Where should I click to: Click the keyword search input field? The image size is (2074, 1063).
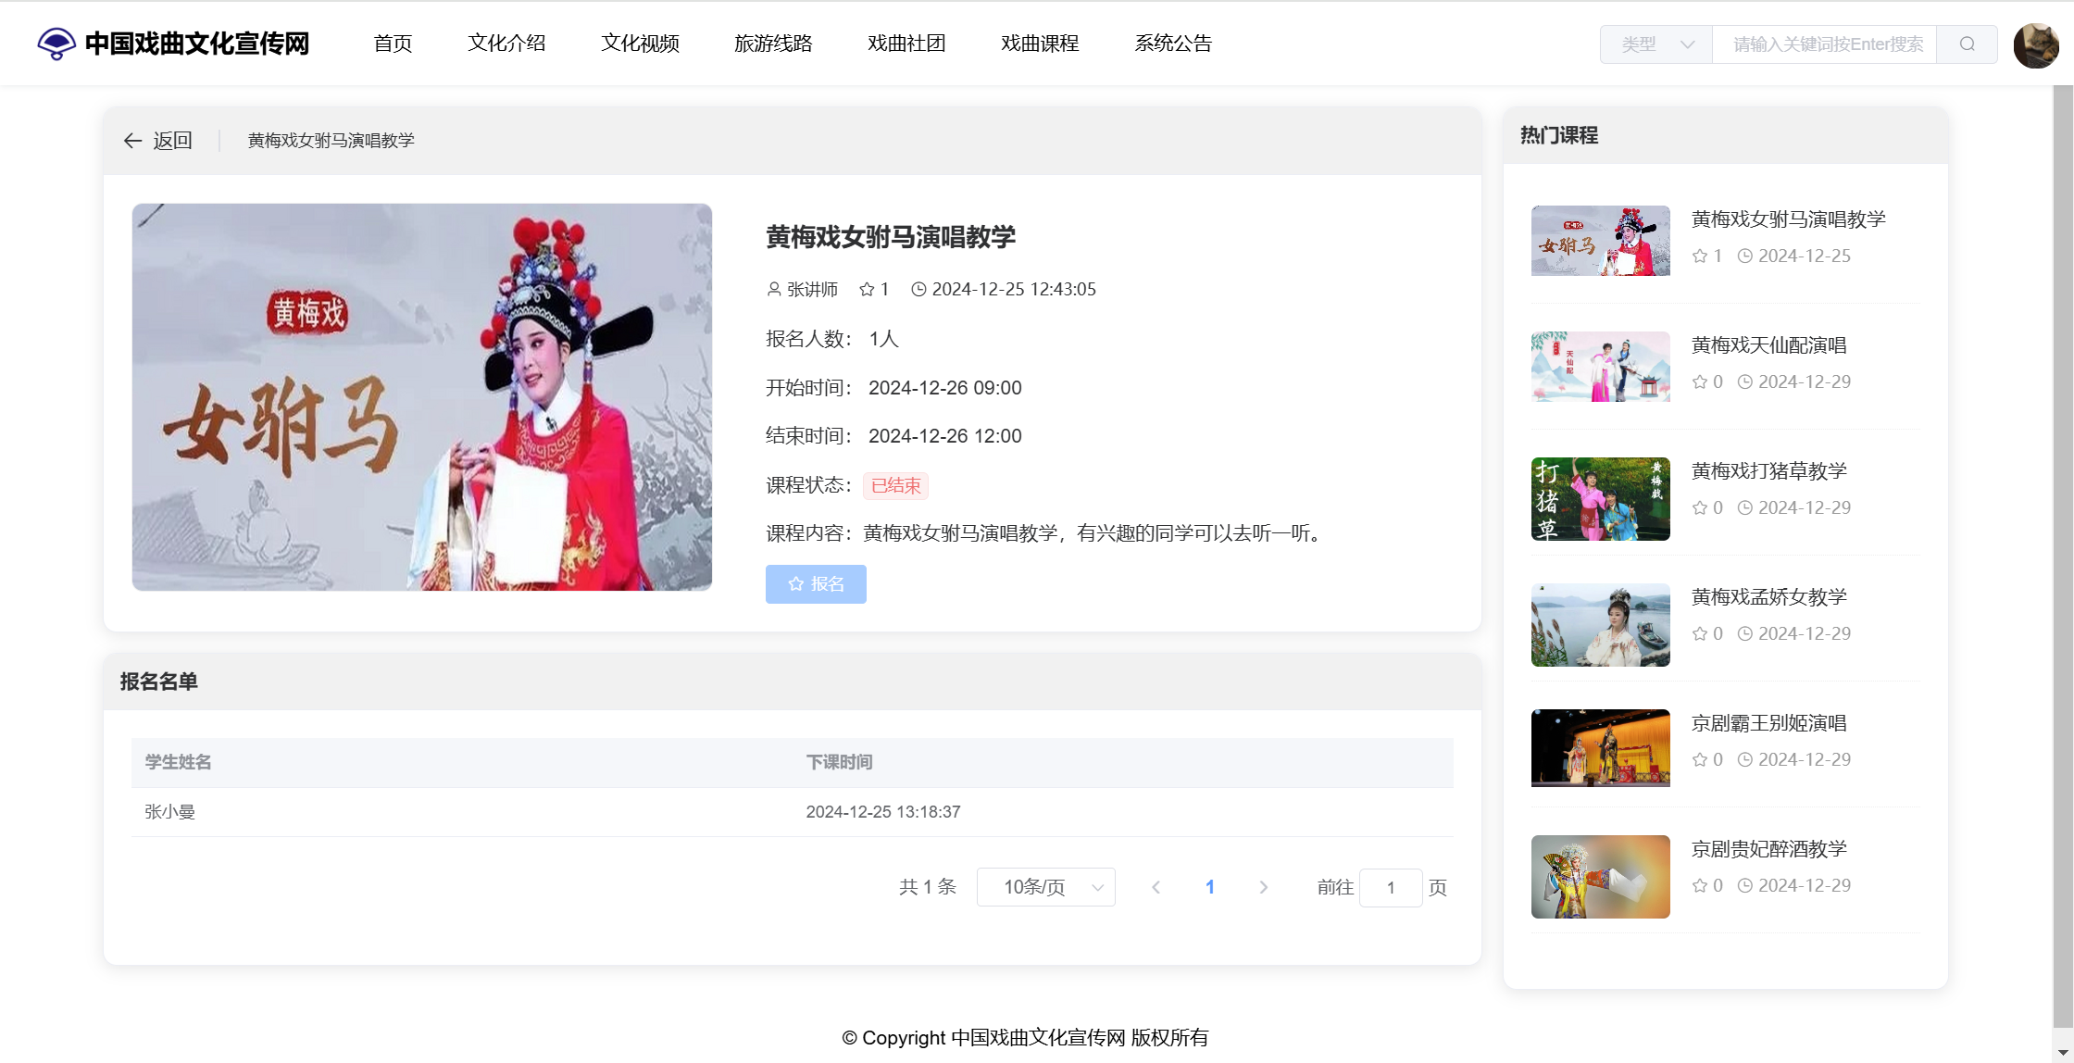1824,44
